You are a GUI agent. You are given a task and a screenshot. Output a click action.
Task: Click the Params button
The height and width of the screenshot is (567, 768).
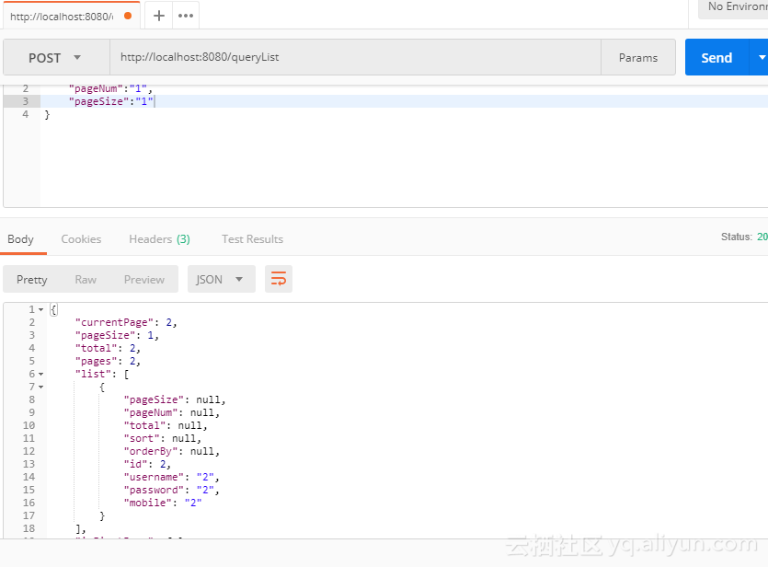coord(637,57)
